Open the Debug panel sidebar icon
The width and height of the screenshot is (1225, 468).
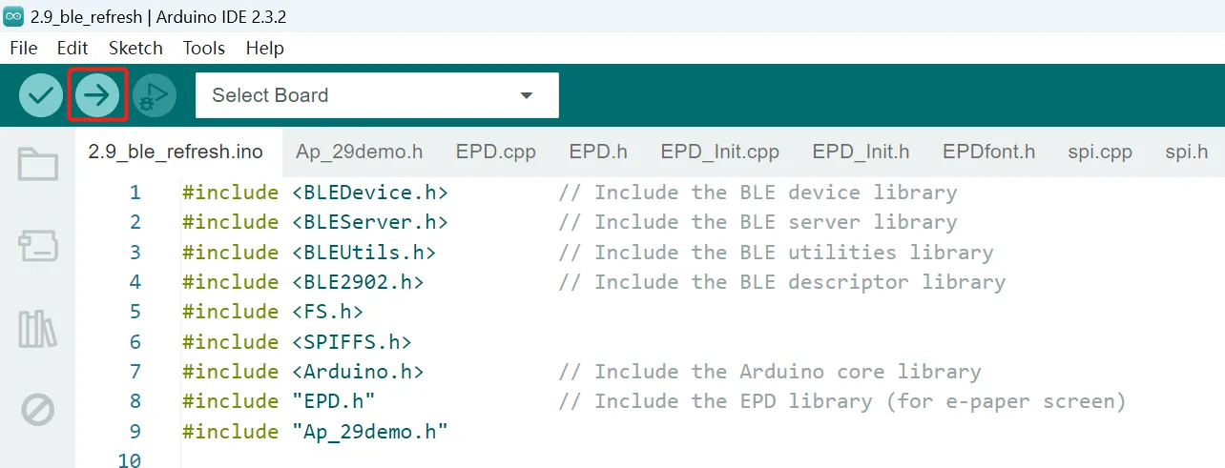point(38,411)
